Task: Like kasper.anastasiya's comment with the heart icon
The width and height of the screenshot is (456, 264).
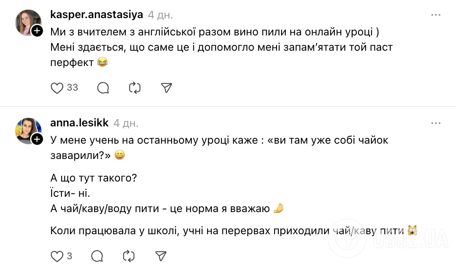Action: (x=56, y=87)
